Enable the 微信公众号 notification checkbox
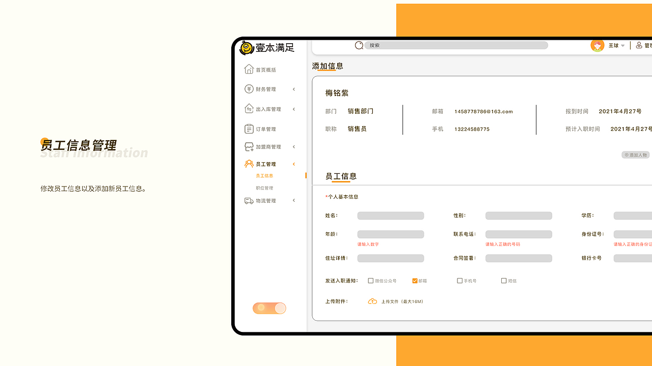 pyautogui.click(x=371, y=280)
